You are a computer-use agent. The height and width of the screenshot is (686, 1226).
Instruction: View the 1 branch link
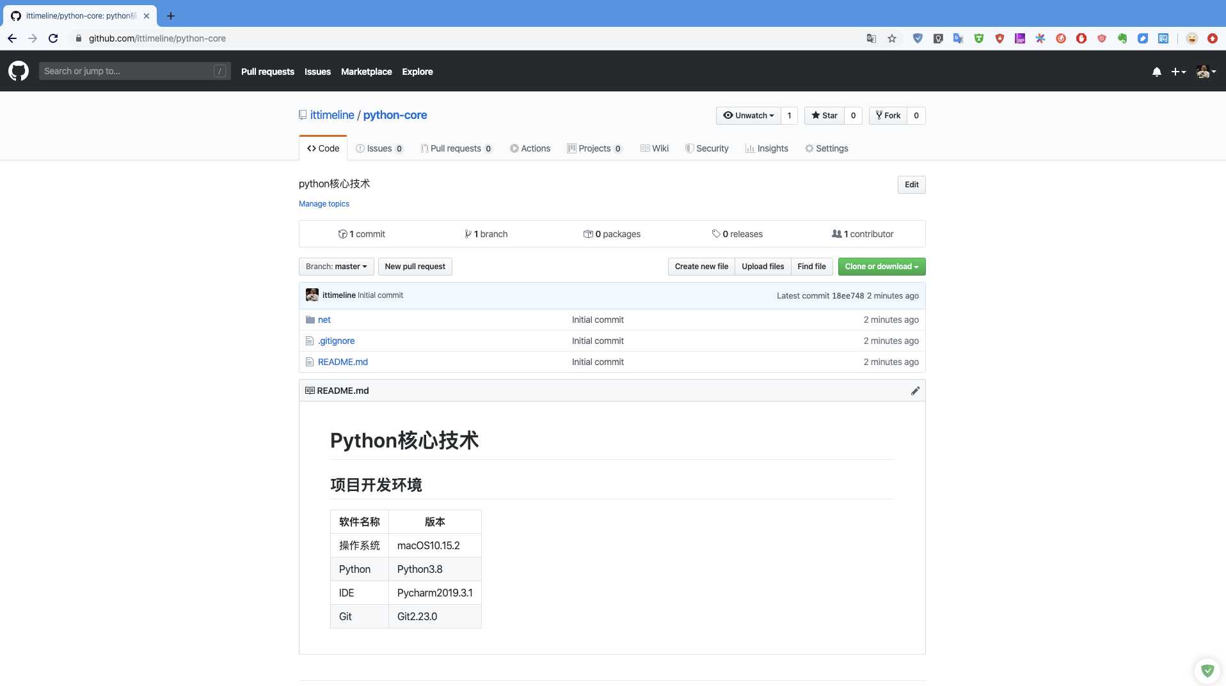[486, 234]
